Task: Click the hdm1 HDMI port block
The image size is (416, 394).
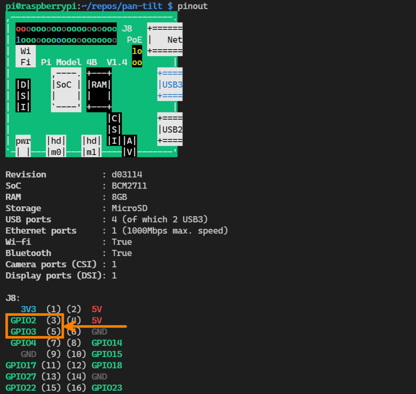Action: [91, 146]
